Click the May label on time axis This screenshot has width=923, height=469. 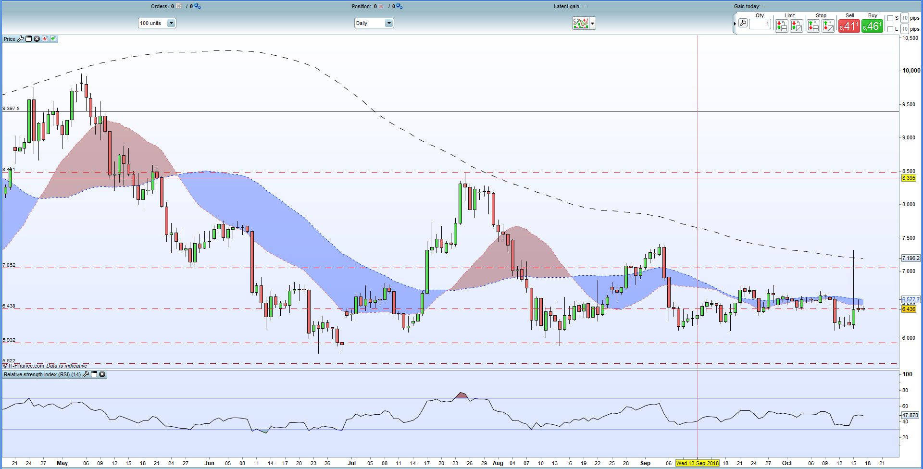click(62, 463)
